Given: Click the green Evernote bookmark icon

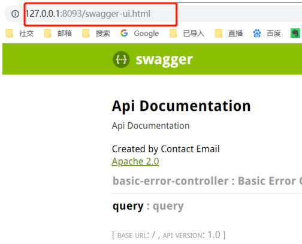Looking at the screenshot, I should (295, 33).
